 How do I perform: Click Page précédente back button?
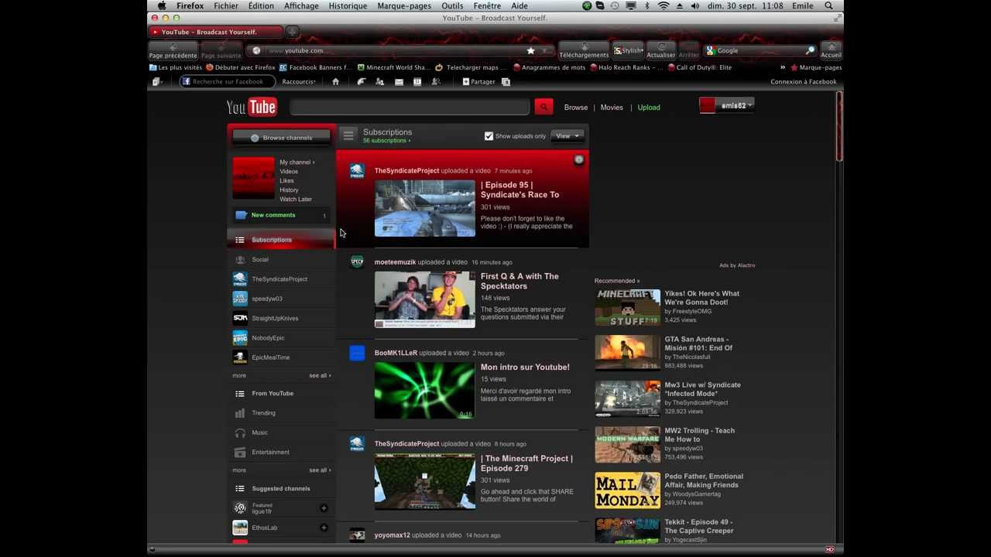173,51
